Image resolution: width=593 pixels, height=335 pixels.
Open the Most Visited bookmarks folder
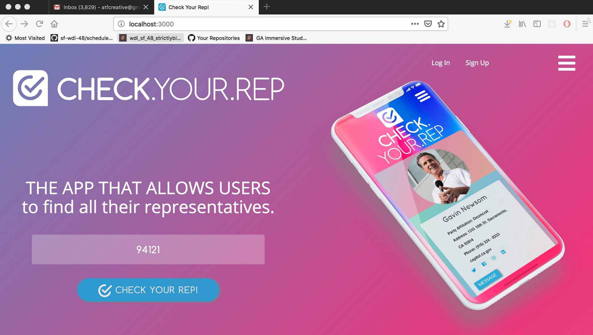point(25,38)
